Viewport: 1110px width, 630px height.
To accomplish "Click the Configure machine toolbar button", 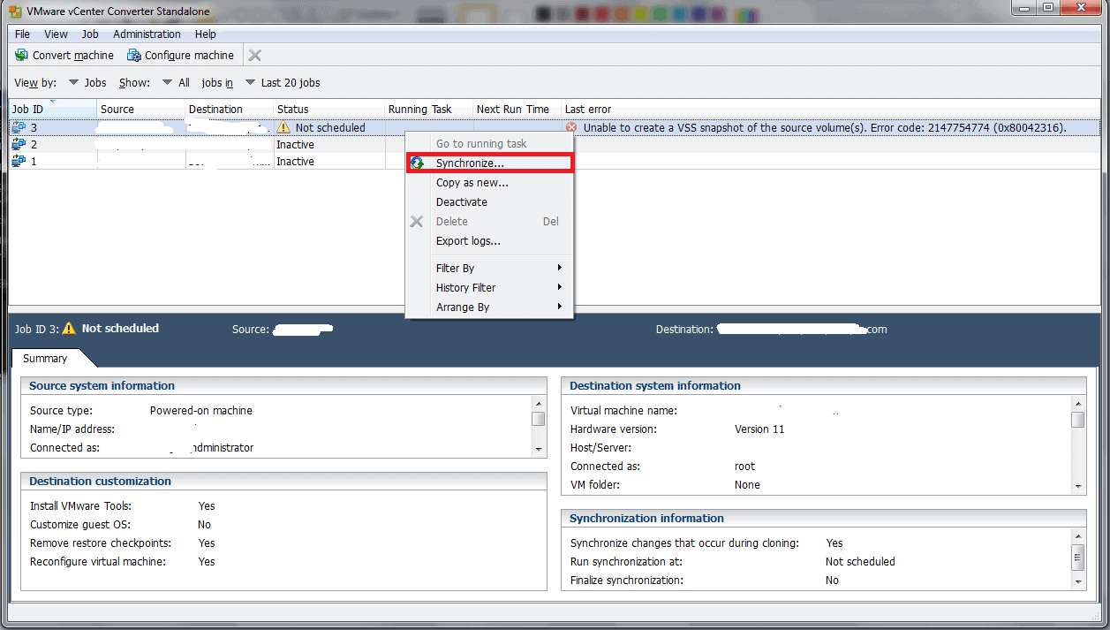I will tap(180, 55).
